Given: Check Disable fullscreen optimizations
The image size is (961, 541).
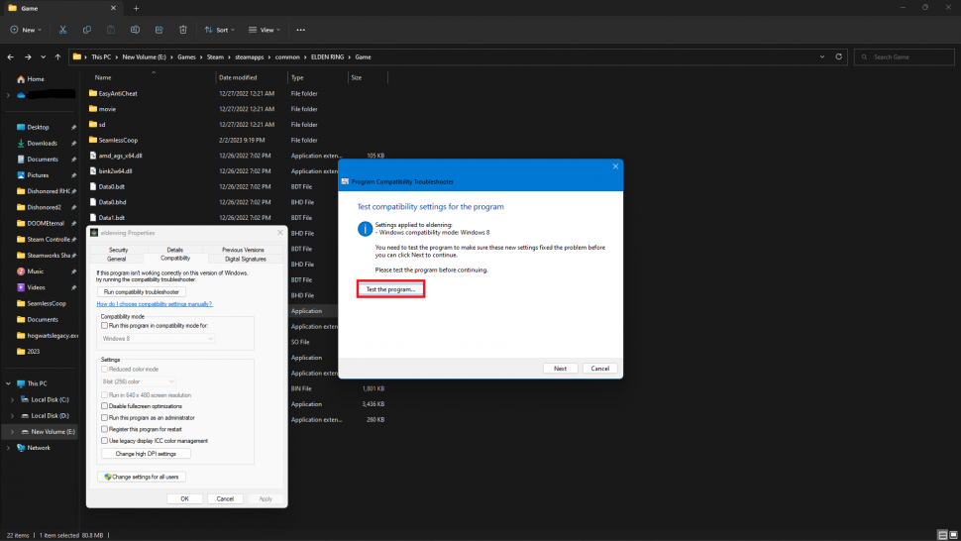Looking at the screenshot, I should [x=105, y=406].
